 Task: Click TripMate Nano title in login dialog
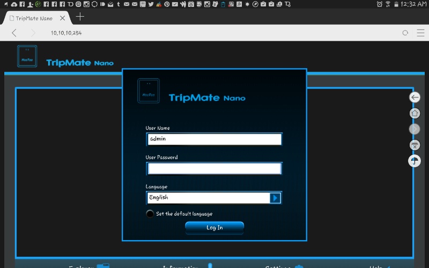pos(207,98)
